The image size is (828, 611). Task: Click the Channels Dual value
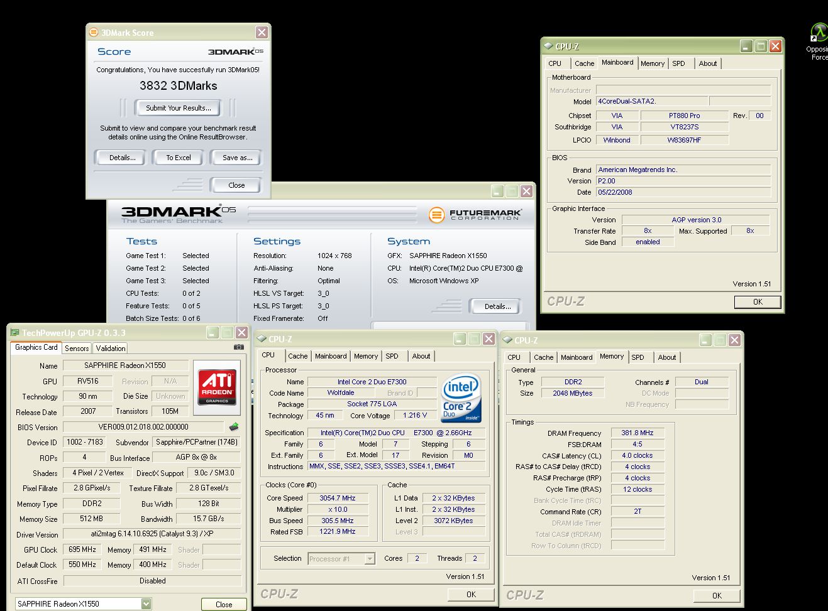point(702,382)
